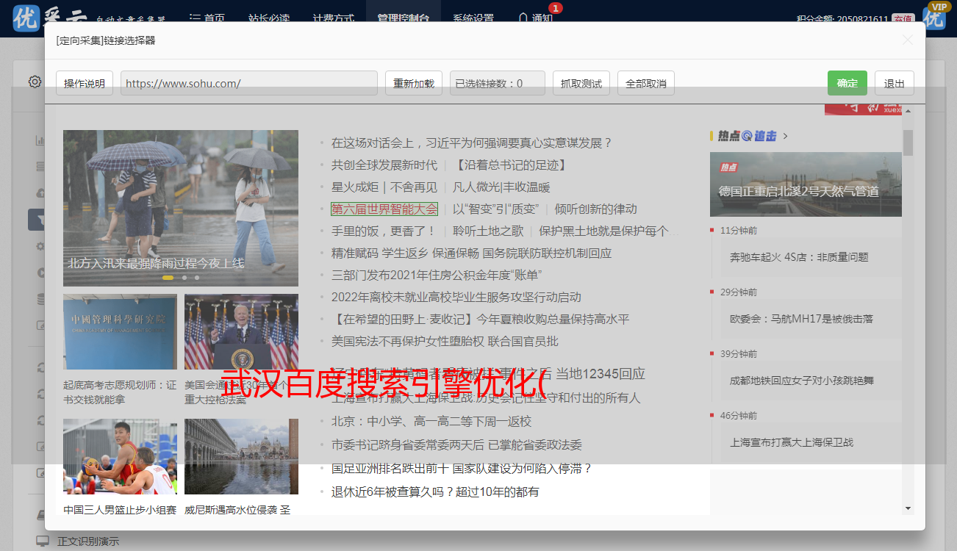Select first carousel dot on rain photo

point(168,278)
